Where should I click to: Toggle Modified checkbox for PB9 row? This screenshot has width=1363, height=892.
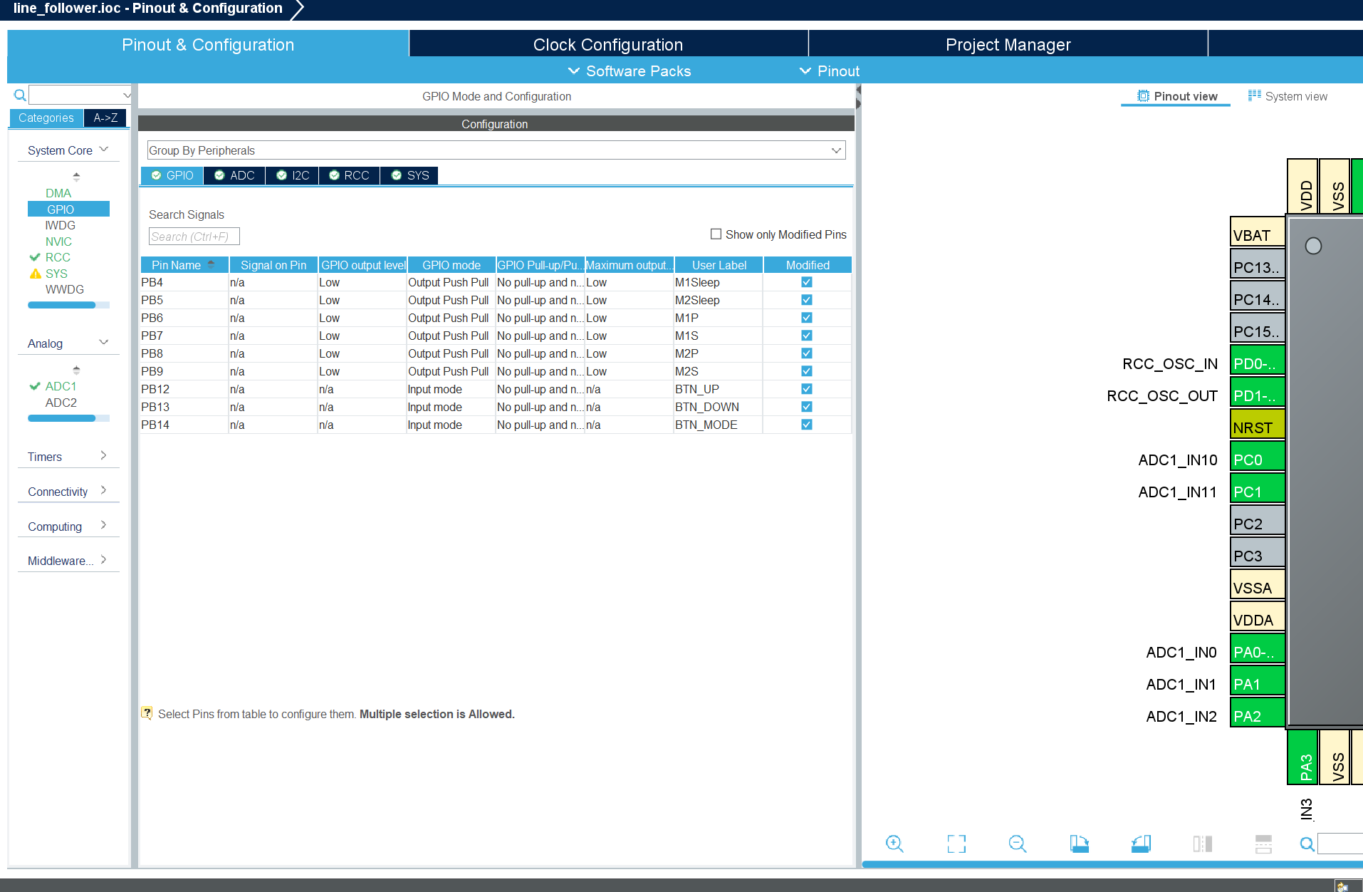tap(807, 371)
